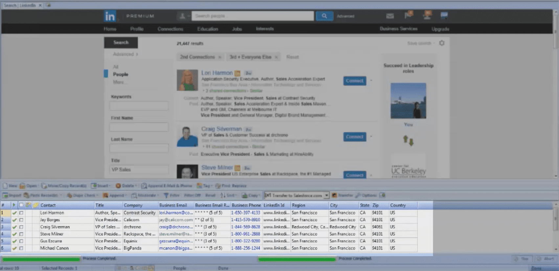Click the Advanced search link

346,16
